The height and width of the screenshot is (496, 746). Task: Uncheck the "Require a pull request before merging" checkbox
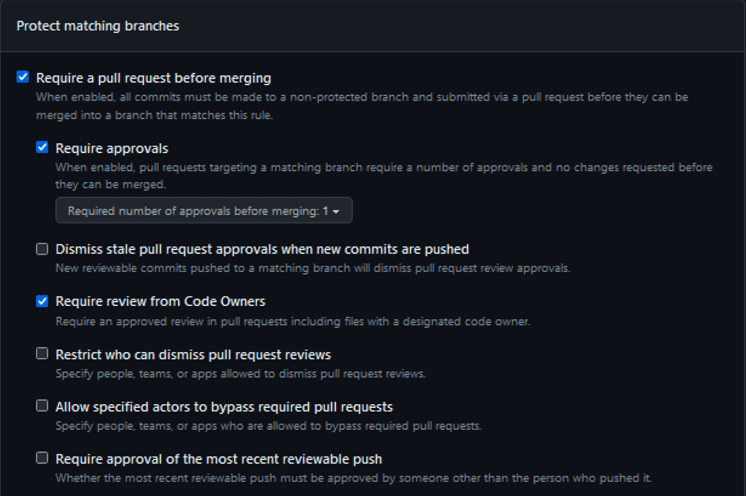[23, 77]
